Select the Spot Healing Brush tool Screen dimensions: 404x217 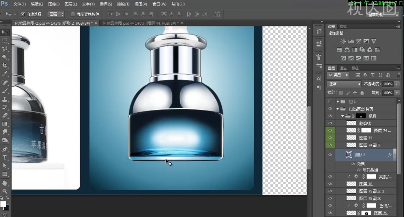click(x=5, y=83)
